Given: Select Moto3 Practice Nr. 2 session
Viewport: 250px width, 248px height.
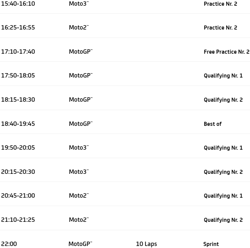Looking at the screenshot, I should (x=220, y=4).
